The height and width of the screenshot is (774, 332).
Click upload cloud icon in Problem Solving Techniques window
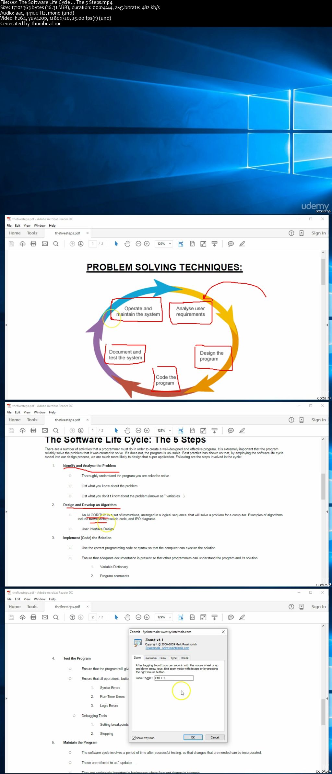click(22, 244)
